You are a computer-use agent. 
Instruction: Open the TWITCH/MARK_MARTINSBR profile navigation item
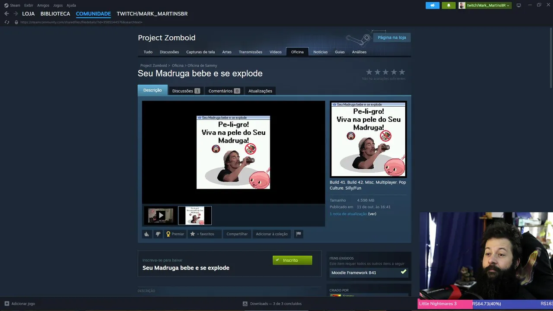(x=152, y=14)
